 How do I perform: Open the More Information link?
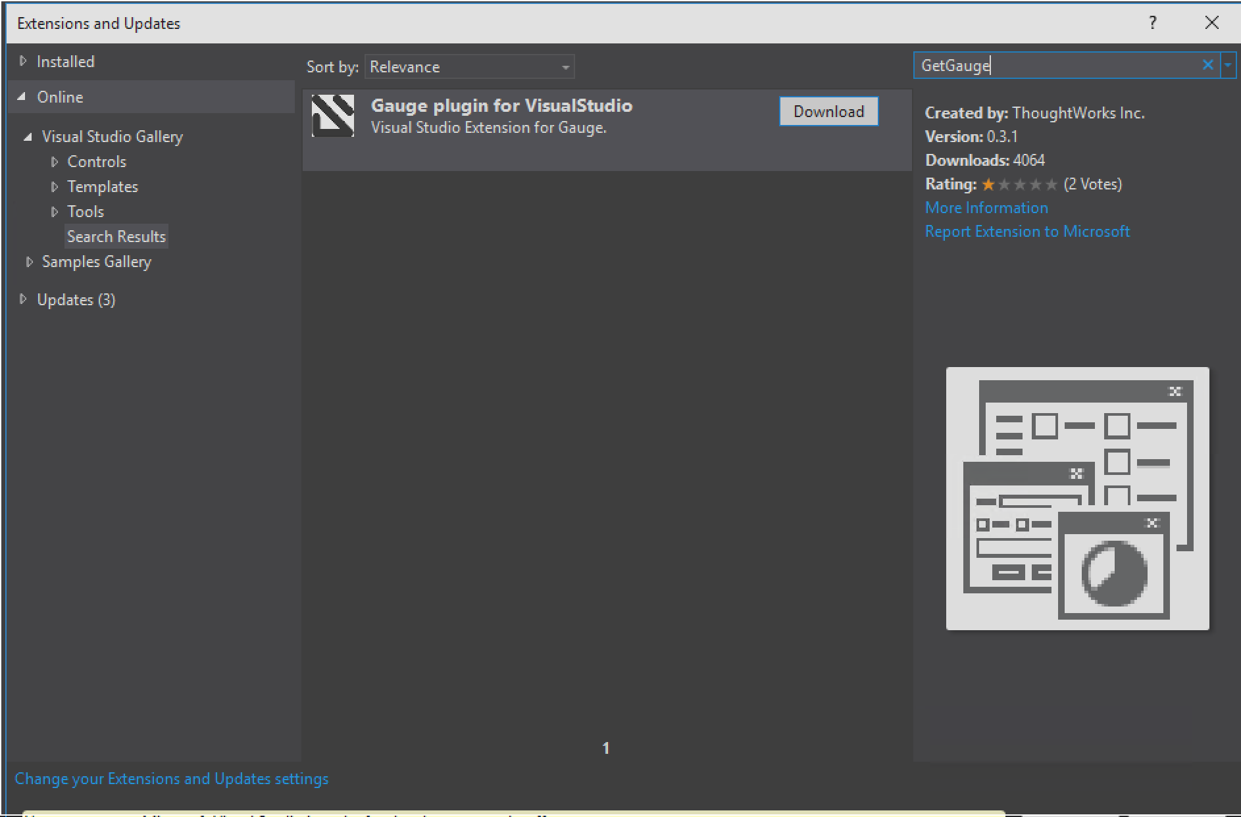point(986,208)
